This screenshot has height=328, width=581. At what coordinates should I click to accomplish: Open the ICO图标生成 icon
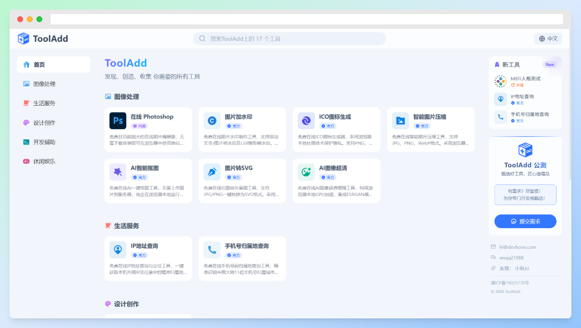pyautogui.click(x=306, y=121)
